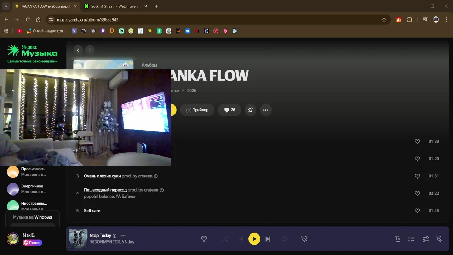Open the green download arrow bookmark

click(159, 31)
